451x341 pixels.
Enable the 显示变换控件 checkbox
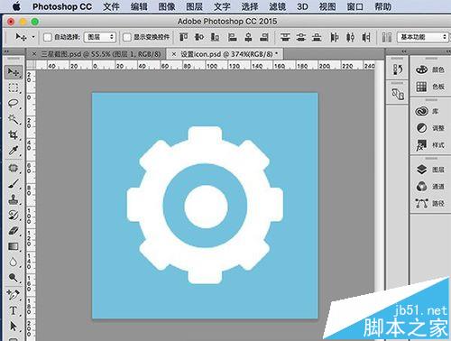(x=127, y=37)
